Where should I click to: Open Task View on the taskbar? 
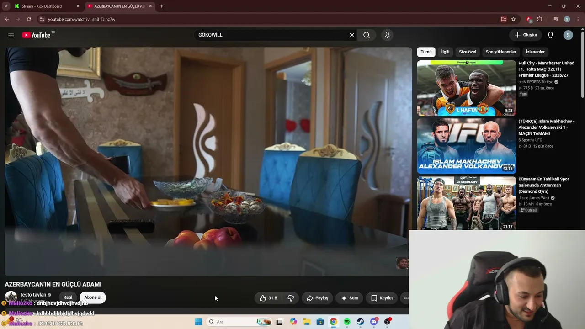point(279,322)
